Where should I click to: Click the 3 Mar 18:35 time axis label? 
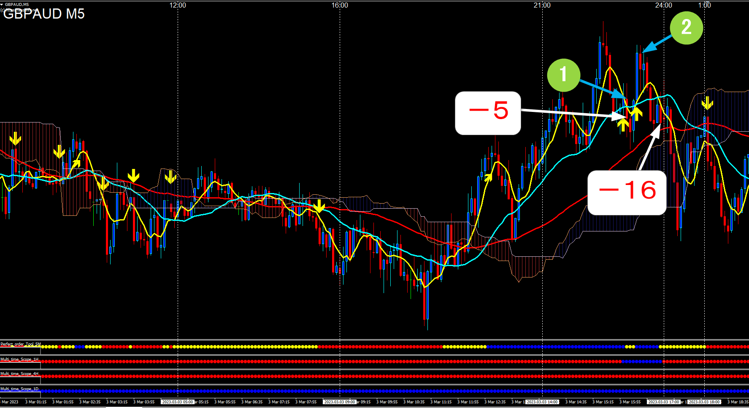738,402
